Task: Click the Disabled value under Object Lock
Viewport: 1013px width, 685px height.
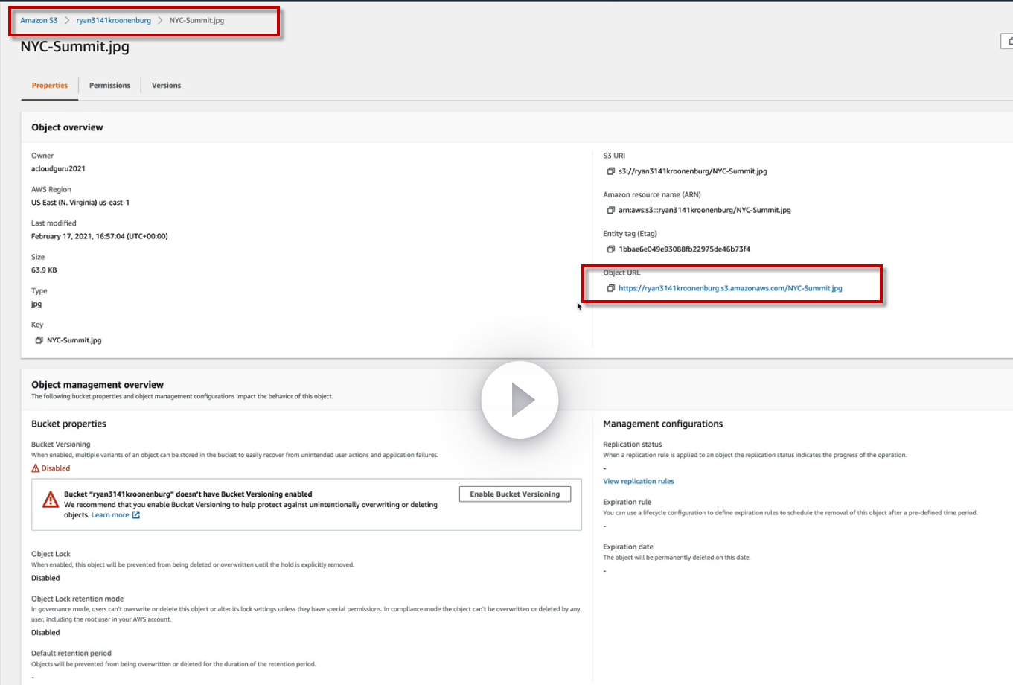Action: click(x=45, y=578)
